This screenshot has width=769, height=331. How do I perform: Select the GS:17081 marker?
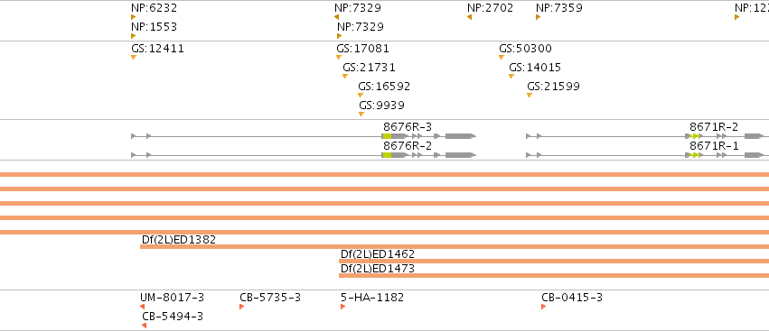pyautogui.click(x=338, y=58)
